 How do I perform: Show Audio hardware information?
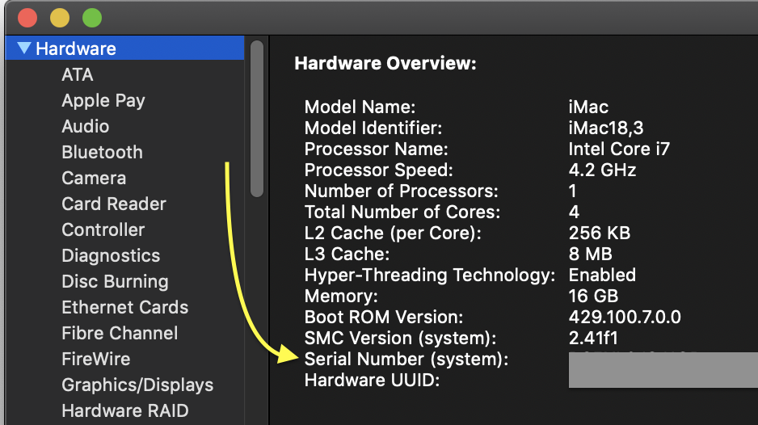pyautogui.click(x=86, y=126)
